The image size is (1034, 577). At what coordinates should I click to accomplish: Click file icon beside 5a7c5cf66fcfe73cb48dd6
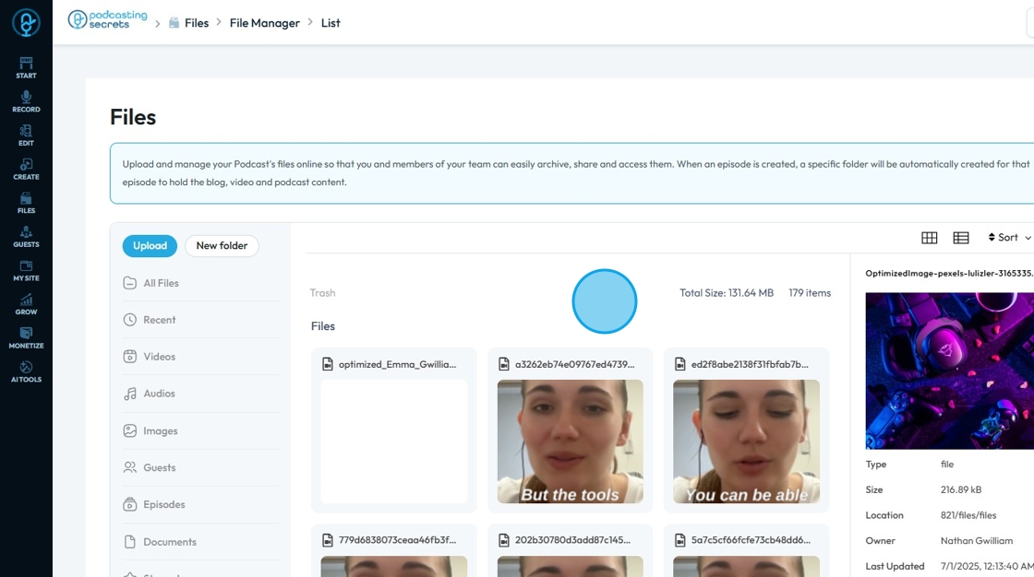(679, 540)
